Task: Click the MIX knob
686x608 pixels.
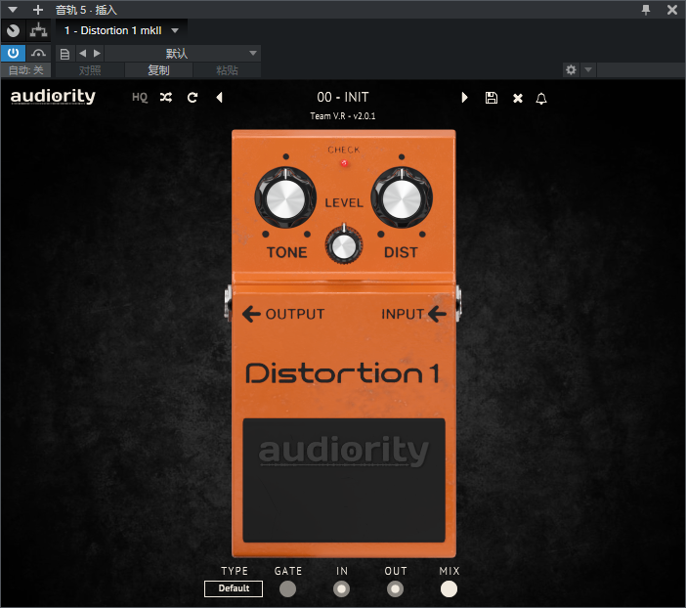Action: pyautogui.click(x=449, y=588)
